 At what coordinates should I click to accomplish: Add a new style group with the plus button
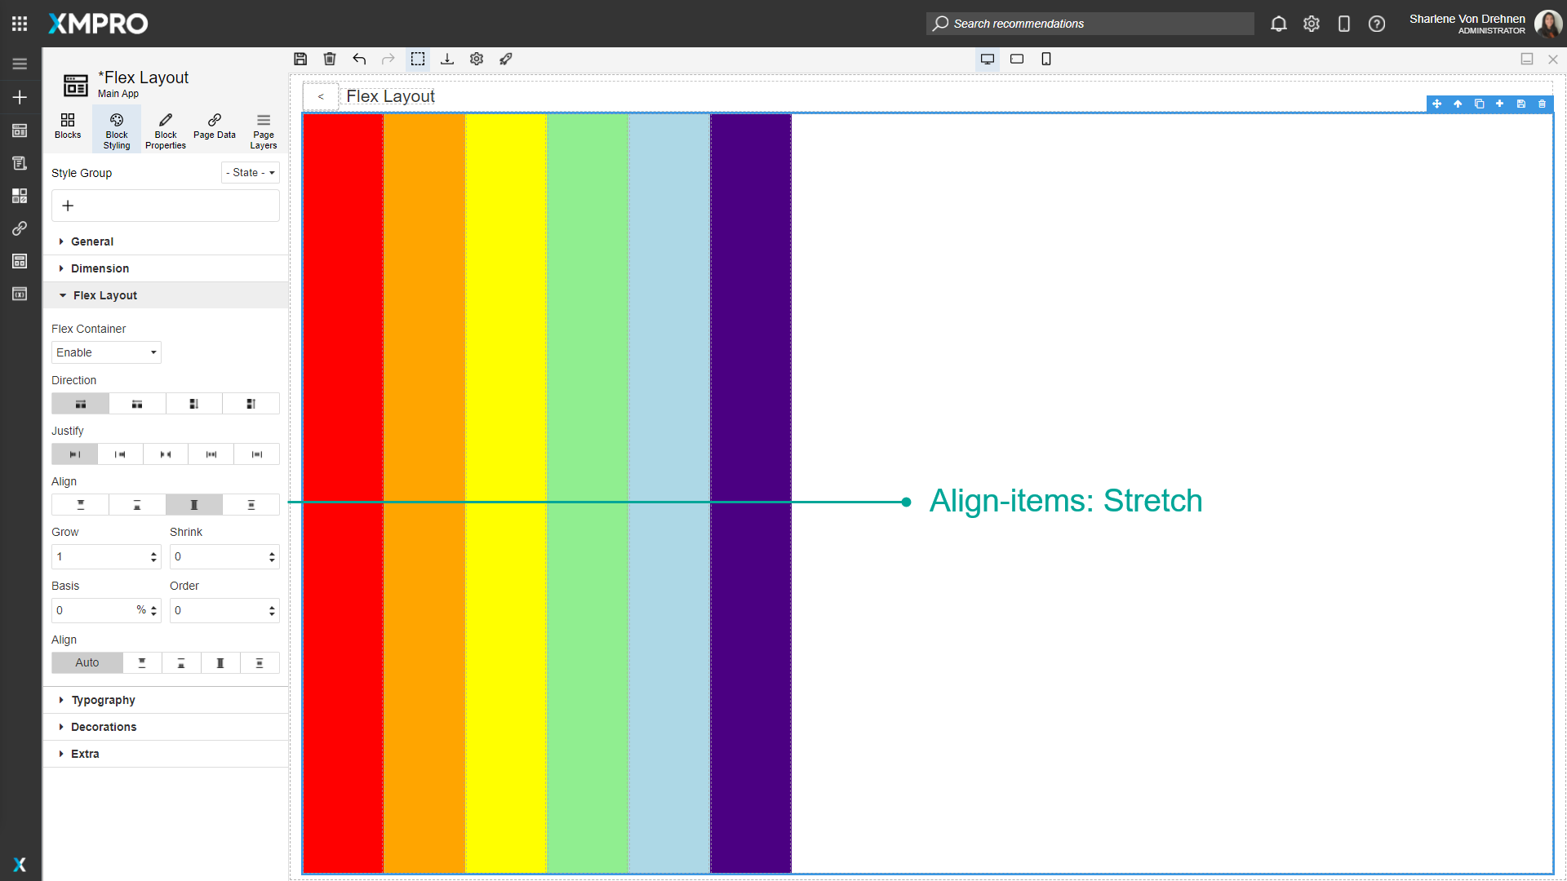coord(68,206)
